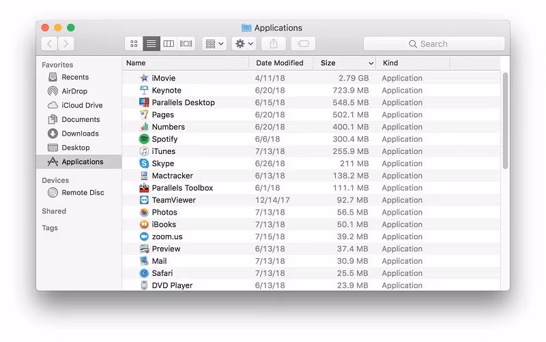Go forward with the forward arrow button
The width and height of the screenshot is (546, 342).
tap(66, 44)
